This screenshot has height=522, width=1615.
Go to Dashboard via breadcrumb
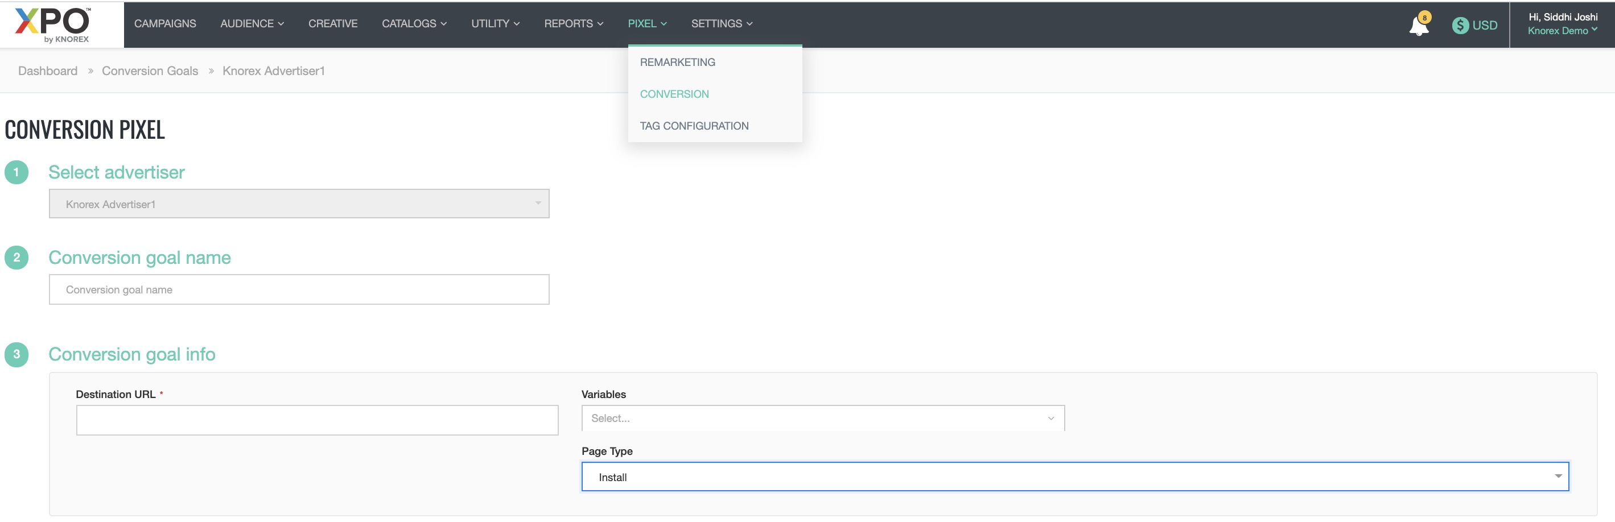(x=48, y=71)
